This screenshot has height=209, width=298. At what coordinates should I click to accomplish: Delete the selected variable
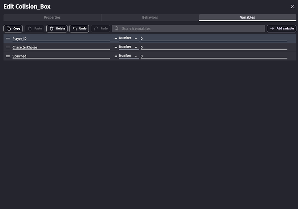click(x=57, y=29)
